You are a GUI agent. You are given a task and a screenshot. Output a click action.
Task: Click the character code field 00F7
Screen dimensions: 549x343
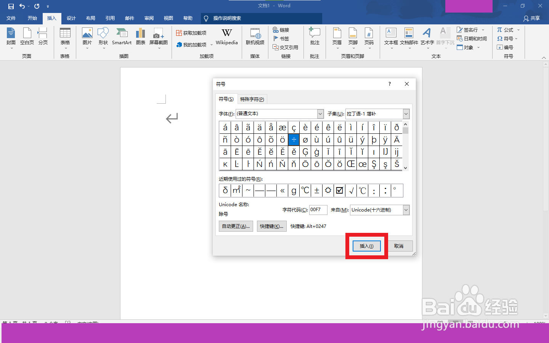click(x=318, y=210)
